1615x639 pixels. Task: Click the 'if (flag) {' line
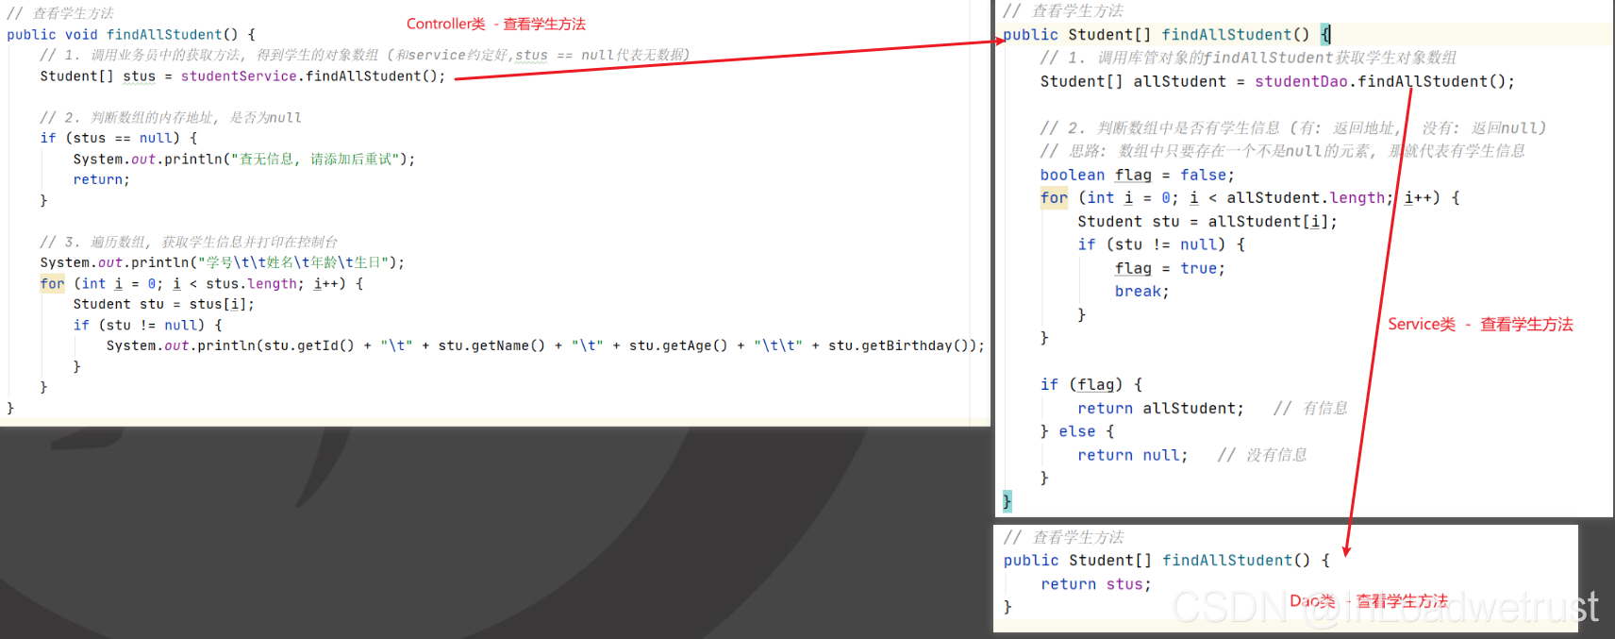coord(1091,384)
